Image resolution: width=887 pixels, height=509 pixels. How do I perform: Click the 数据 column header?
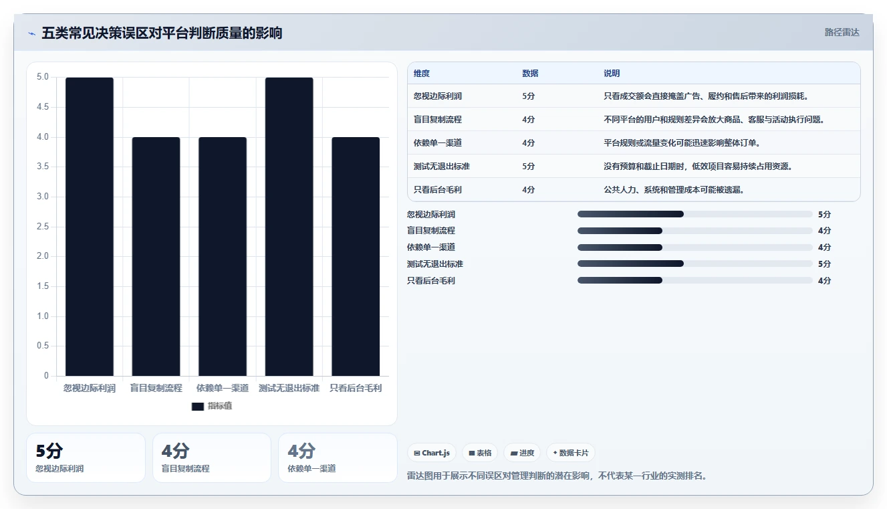(530, 74)
